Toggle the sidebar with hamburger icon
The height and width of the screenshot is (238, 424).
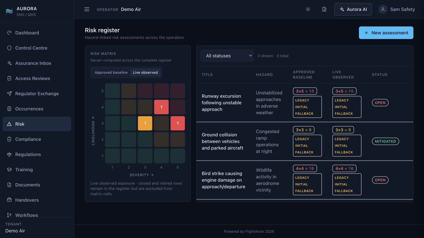(87, 9)
